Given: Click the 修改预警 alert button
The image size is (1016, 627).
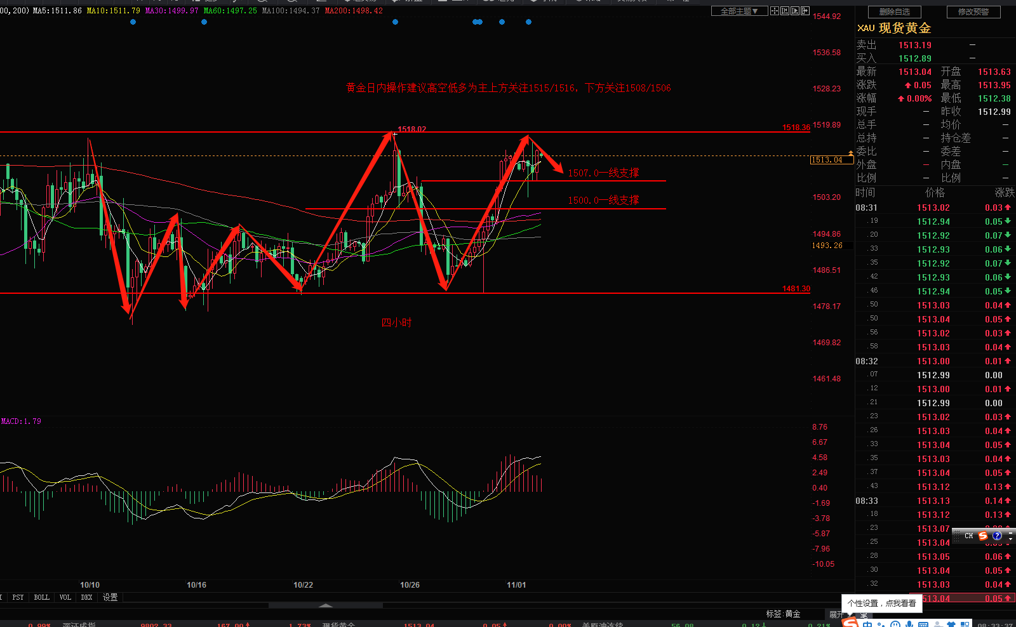Looking at the screenshot, I should [x=973, y=12].
